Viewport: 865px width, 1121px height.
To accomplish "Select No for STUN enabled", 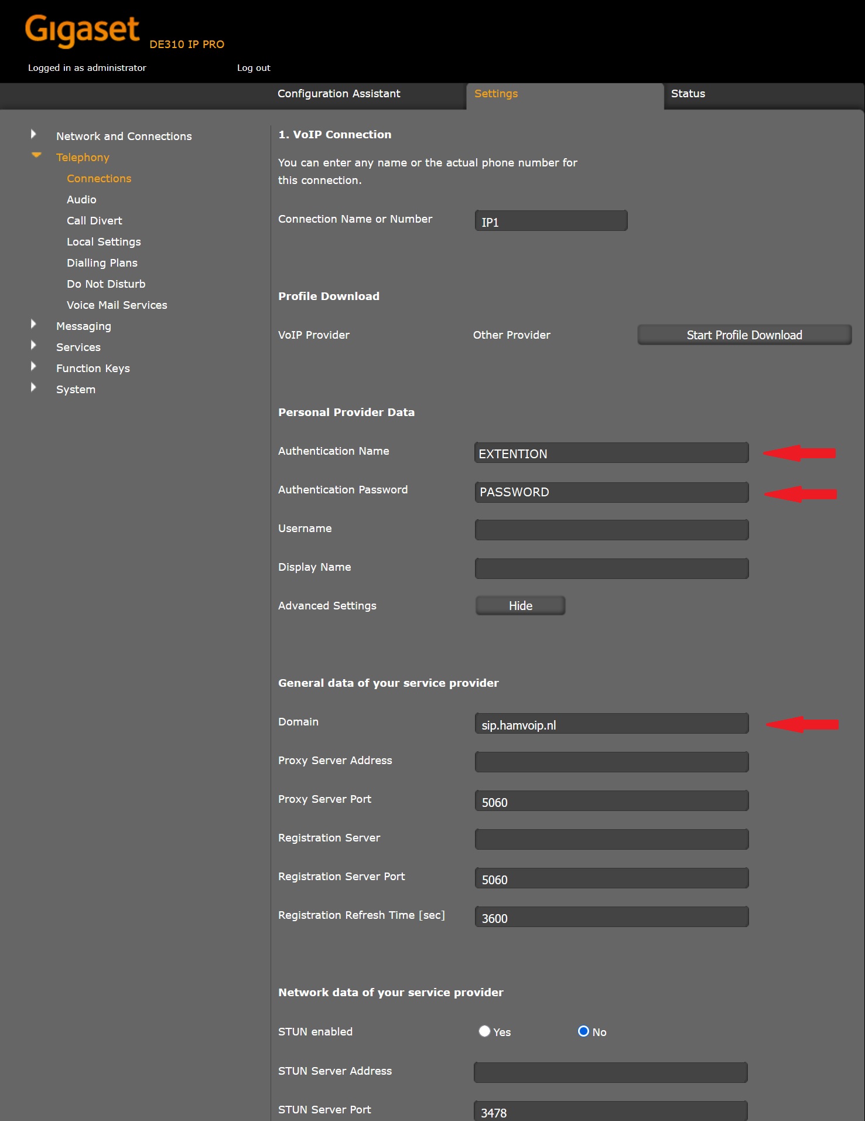I will (x=583, y=1031).
